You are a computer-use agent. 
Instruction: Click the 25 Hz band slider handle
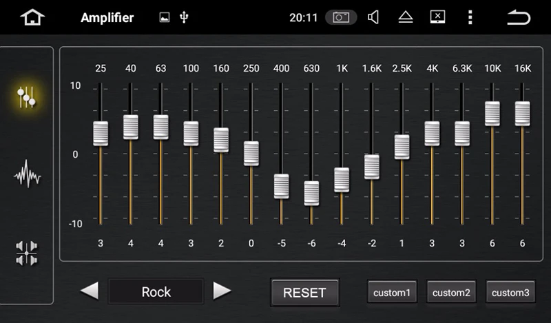pos(101,134)
